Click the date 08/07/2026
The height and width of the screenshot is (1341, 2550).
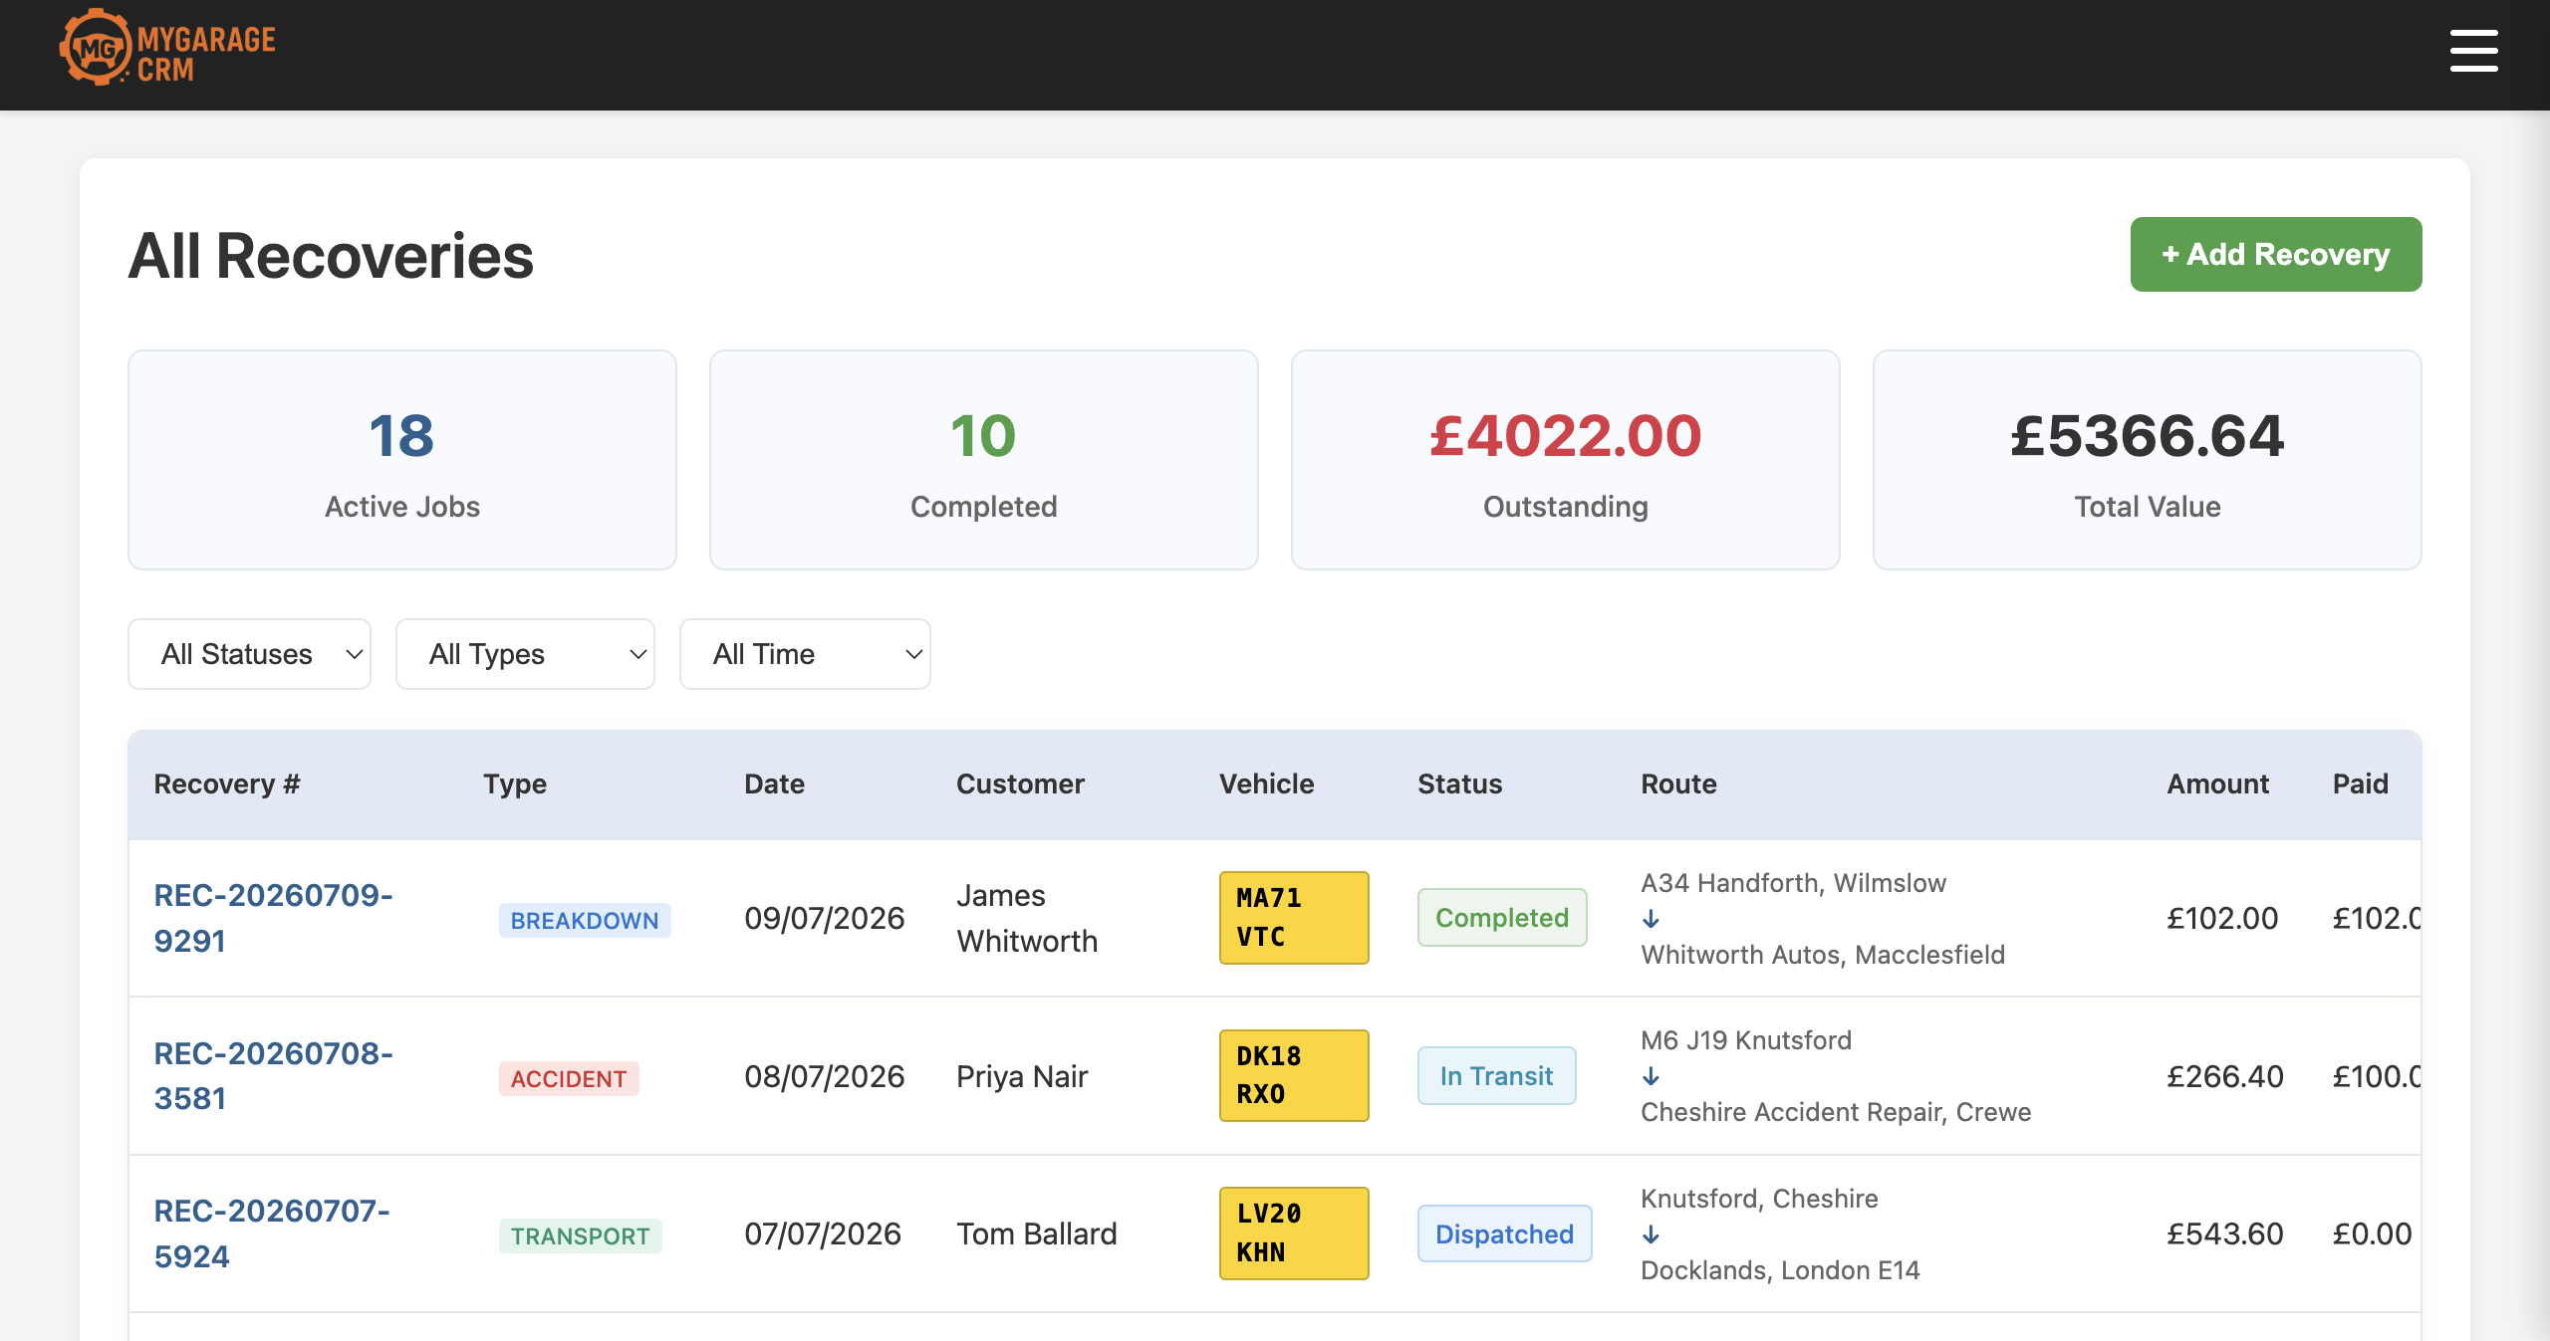[x=825, y=1076]
